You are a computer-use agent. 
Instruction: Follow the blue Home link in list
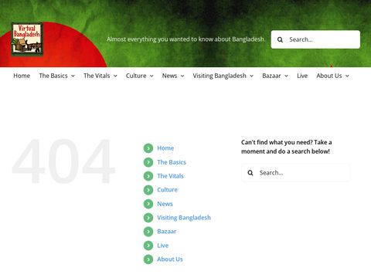pos(165,148)
